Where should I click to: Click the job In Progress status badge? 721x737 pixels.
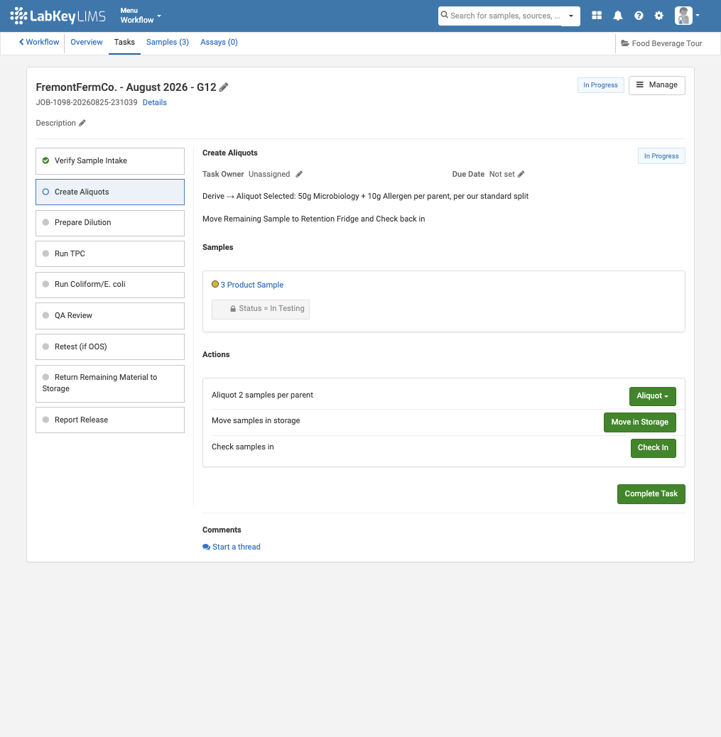pos(601,85)
